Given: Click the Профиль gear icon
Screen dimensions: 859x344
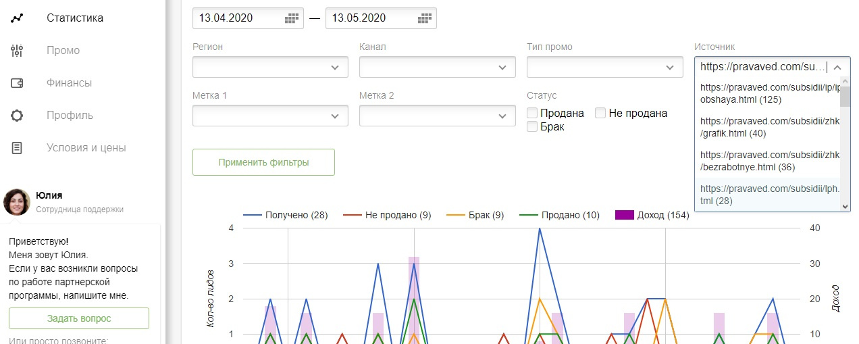Looking at the screenshot, I should [18, 116].
